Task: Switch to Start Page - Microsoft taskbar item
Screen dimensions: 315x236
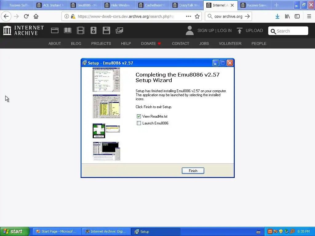Action: [57, 232]
